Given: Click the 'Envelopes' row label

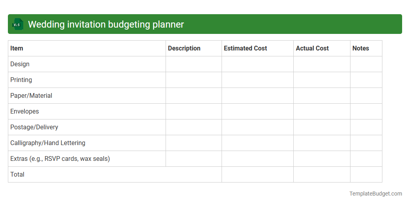Looking at the screenshot, I should (24, 112).
